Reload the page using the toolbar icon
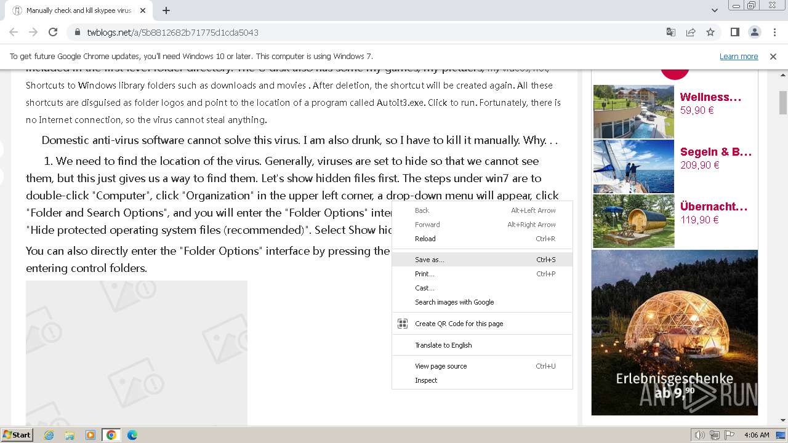This screenshot has height=443, width=788. (53, 32)
